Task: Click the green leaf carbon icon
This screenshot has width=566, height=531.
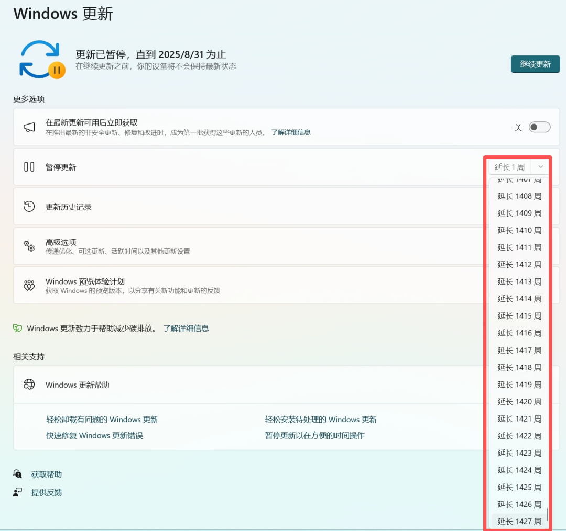Action: coord(18,328)
